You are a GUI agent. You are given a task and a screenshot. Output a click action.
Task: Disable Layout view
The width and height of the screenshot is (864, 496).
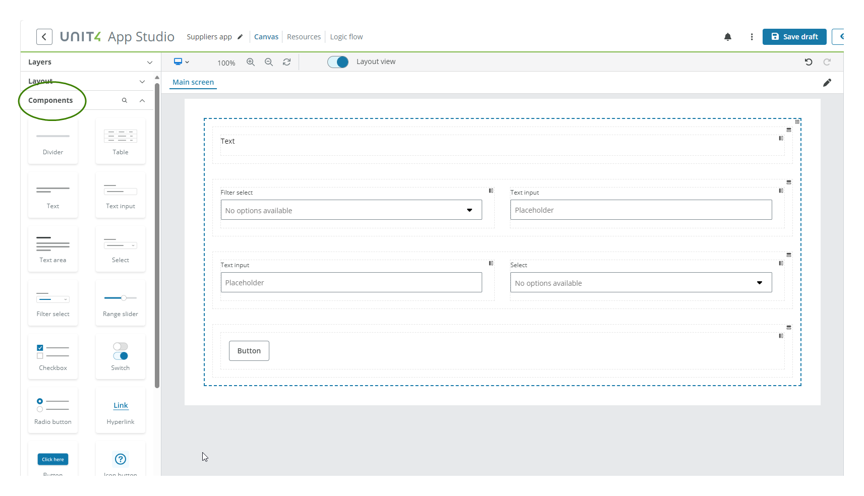(338, 61)
